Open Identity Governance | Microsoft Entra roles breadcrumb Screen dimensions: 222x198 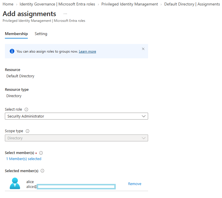point(57,4)
